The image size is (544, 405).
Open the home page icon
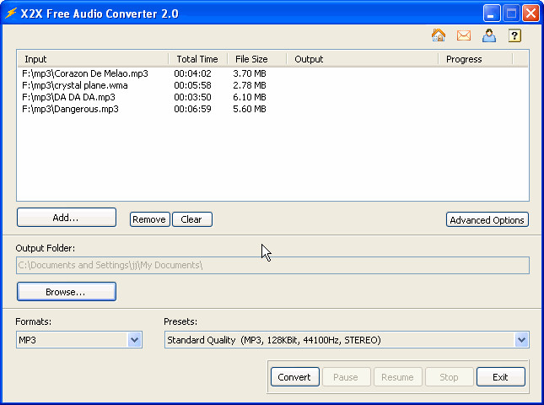[439, 35]
